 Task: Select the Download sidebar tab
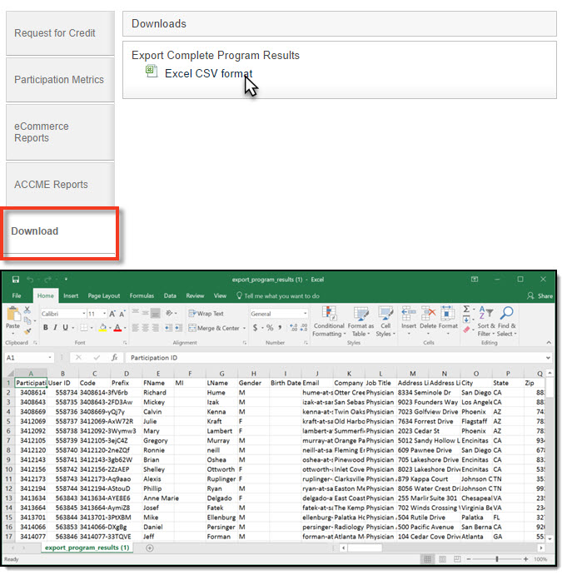[60, 232]
